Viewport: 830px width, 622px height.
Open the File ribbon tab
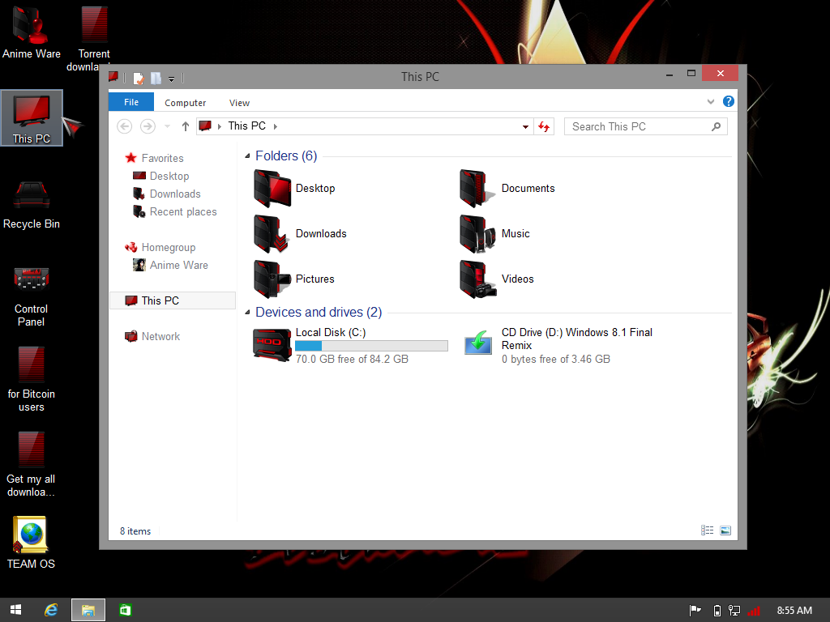[131, 102]
